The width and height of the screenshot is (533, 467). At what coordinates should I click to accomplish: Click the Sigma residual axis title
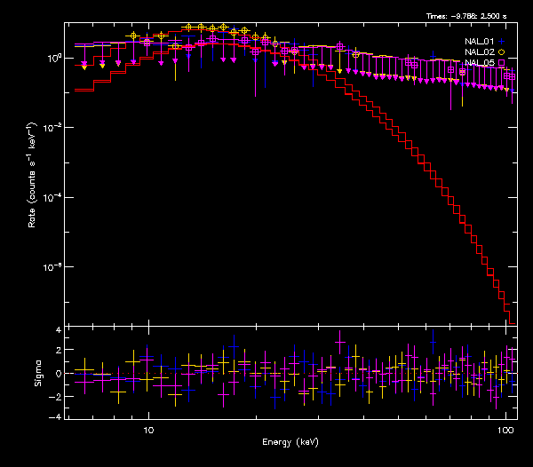(37, 373)
